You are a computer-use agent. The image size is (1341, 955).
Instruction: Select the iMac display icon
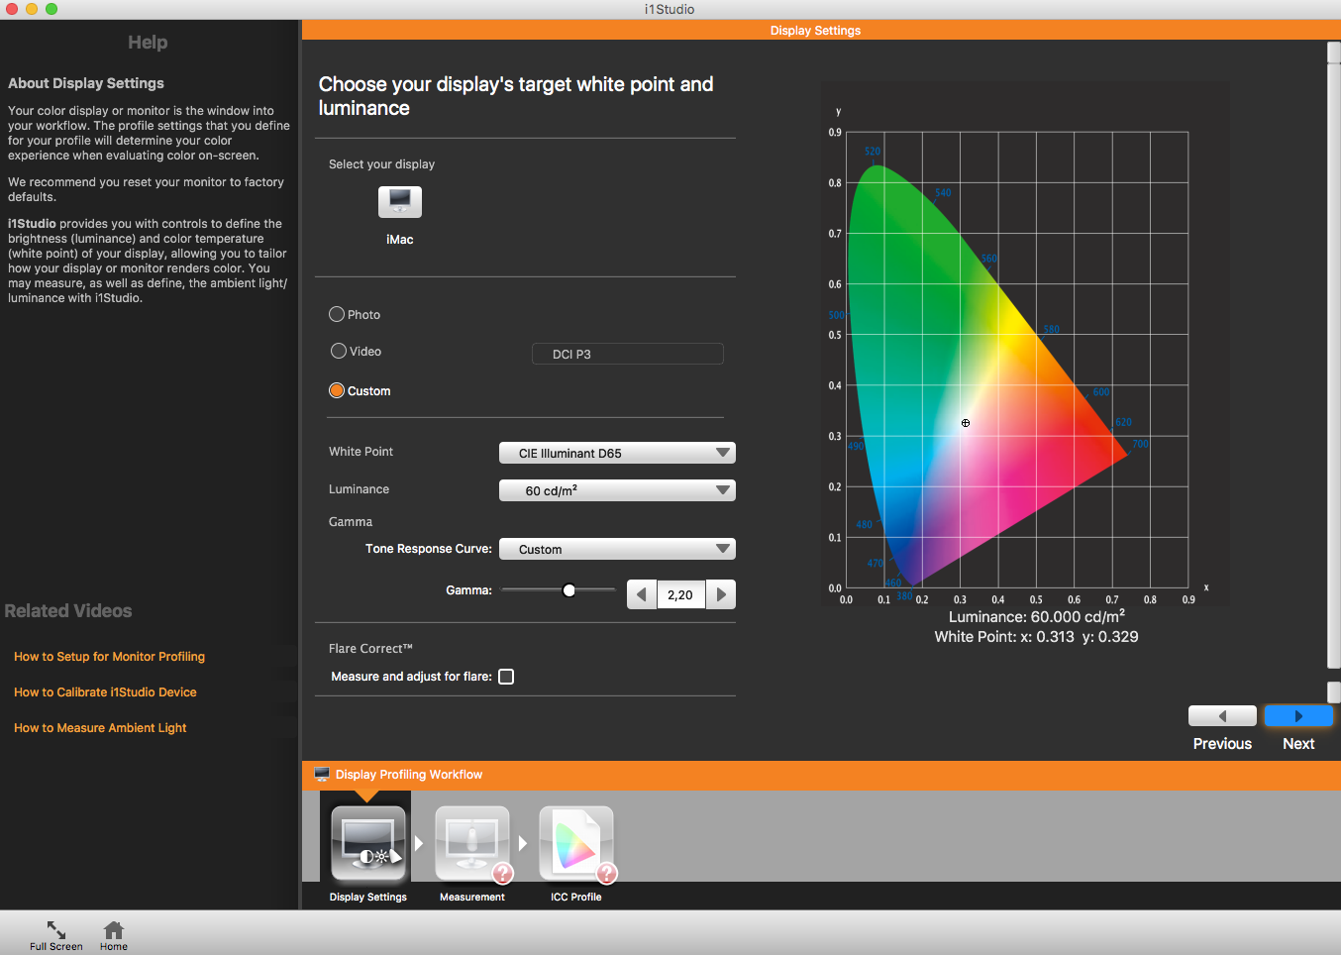400,202
